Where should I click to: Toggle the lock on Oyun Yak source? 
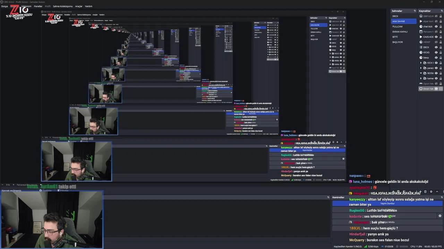pyautogui.click(x=441, y=84)
